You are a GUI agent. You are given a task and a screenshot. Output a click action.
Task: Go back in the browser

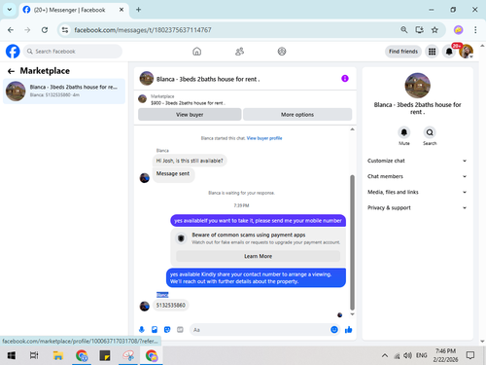[11, 30]
